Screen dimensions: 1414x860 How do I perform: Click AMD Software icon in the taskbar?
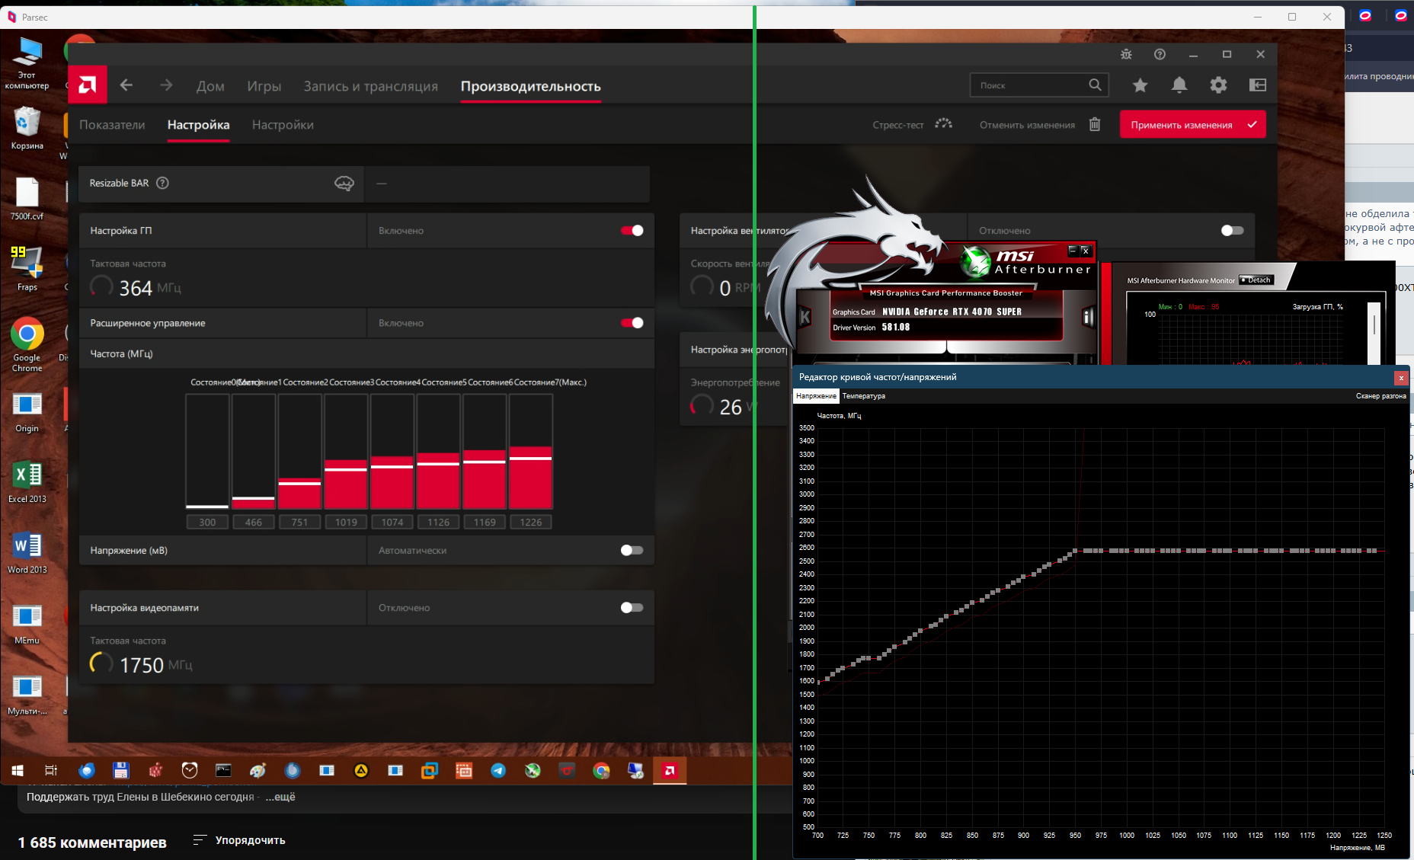pyautogui.click(x=670, y=771)
